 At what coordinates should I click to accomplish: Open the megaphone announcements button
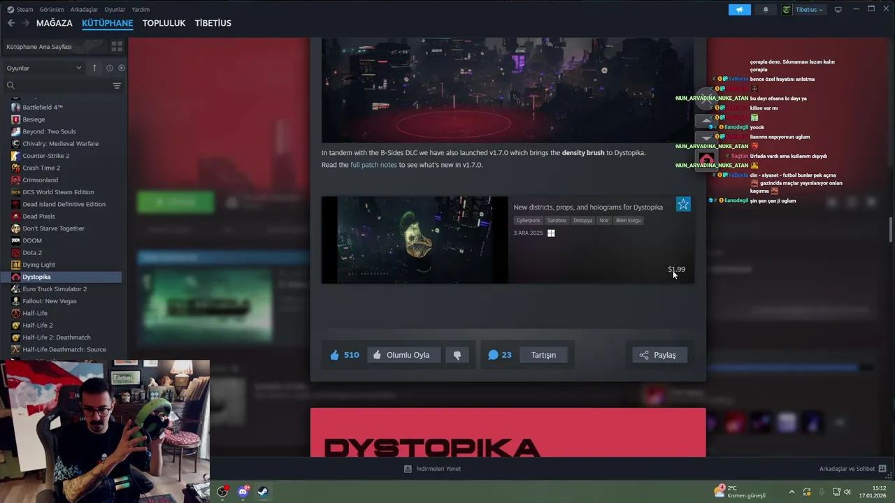[739, 10]
